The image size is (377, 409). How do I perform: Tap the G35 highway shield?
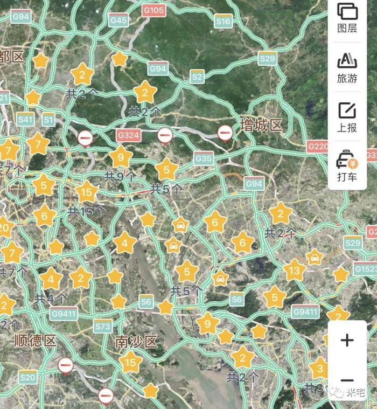[x=204, y=158]
